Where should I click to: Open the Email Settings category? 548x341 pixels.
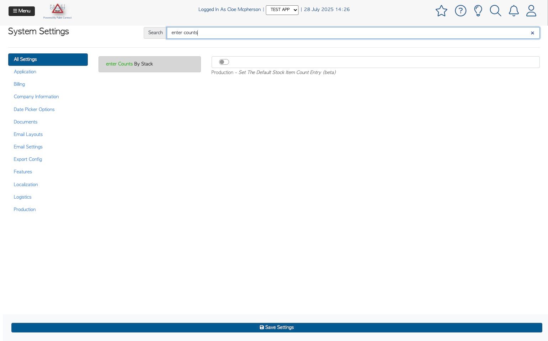coord(28,147)
